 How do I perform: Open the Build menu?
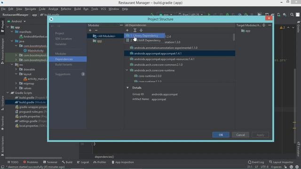tap(77, 9)
